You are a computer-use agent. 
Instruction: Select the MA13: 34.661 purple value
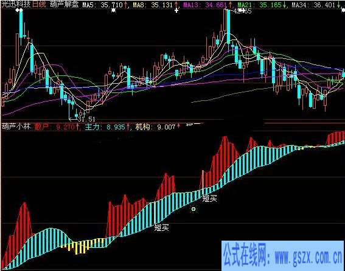[x=205, y=5]
